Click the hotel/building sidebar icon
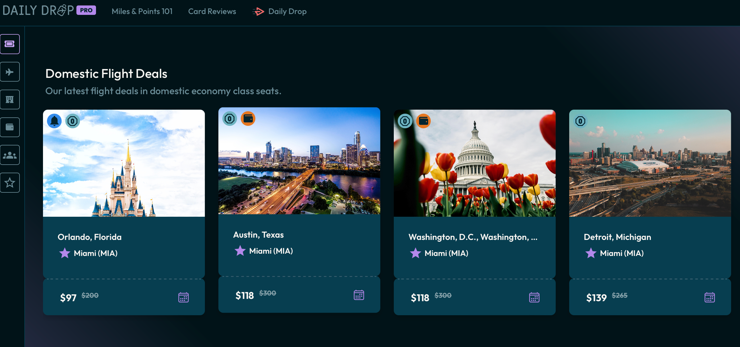The width and height of the screenshot is (740, 347). click(10, 99)
